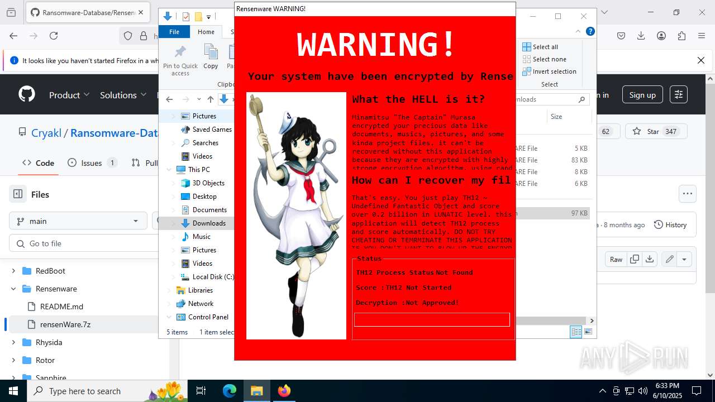This screenshot has height=402, width=715.
Task: Open the Cryakl owner link
Action: click(x=46, y=133)
